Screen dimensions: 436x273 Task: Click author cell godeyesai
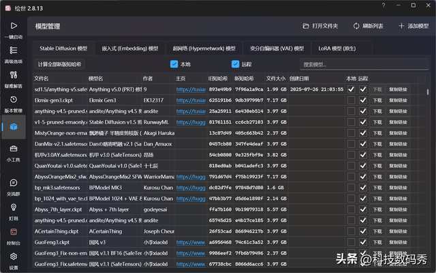(x=155, y=210)
